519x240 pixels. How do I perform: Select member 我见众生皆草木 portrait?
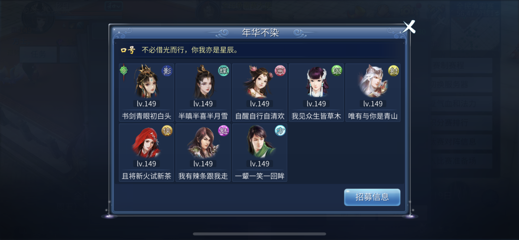pos(316,82)
